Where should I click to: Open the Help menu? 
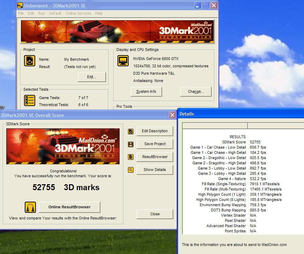tap(99, 13)
